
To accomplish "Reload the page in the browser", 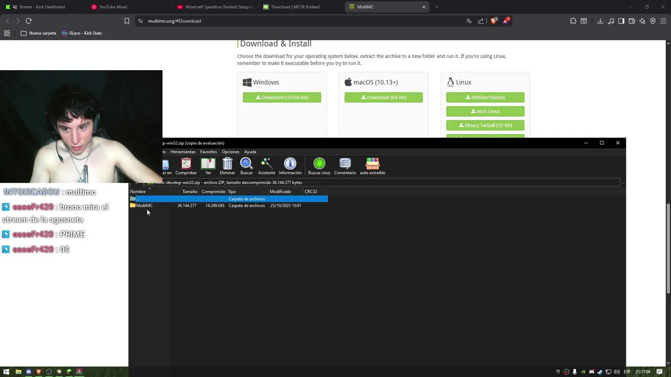I will pos(28,21).
